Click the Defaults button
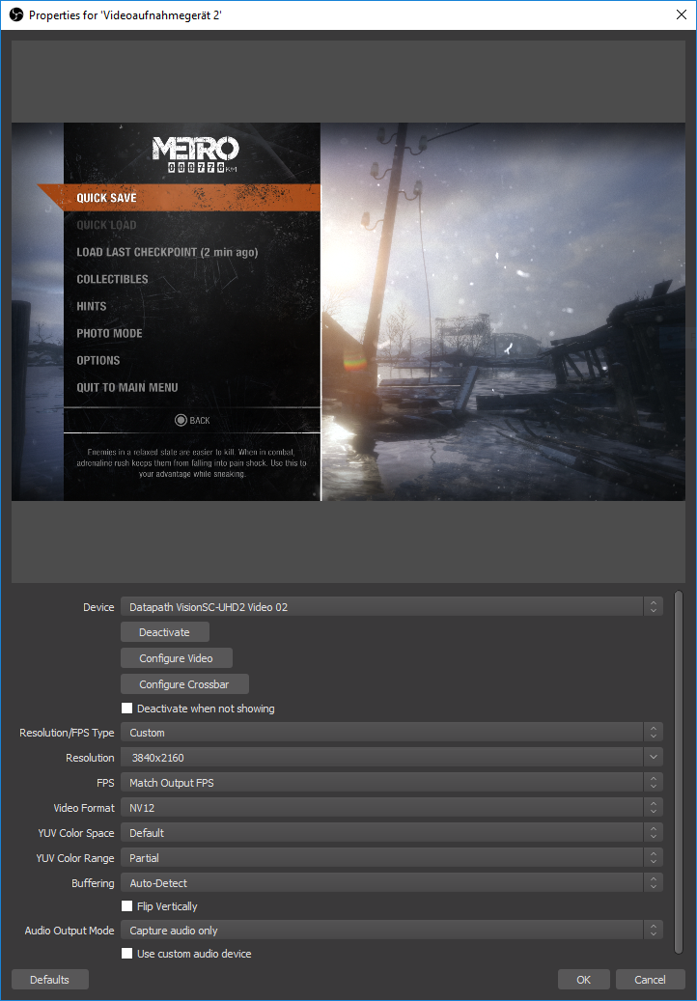The width and height of the screenshot is (697, 1001). point(50,980)
